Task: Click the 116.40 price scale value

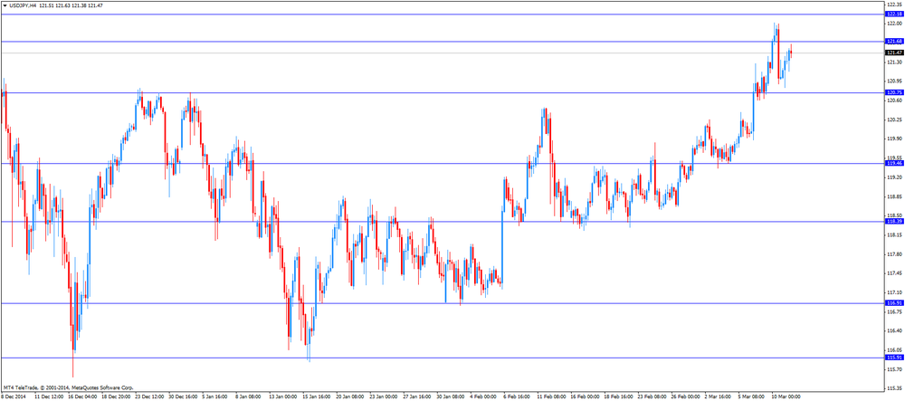Action: 895,330
